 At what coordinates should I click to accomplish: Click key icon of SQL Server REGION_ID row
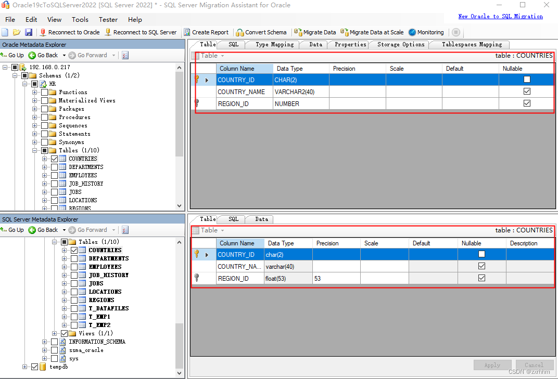(196, 278)
